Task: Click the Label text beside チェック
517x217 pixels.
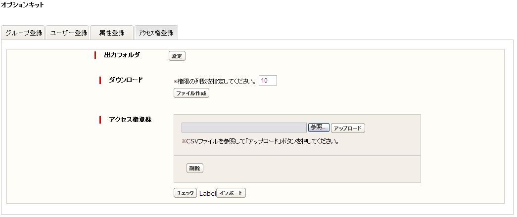Action: [x=207, y=193]
